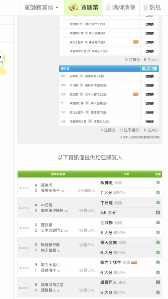Image resolution: width=168 pixels, height=299 pixels.
Task: Click the 準 result beside 阪神虎 受讓
Action: [158, 183]
